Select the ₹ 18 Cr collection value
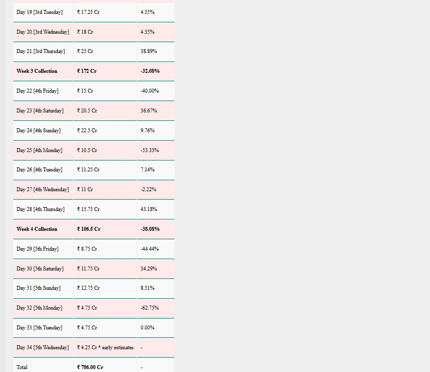The height and width of the screenshot is (372, 430). pos(85,32)
